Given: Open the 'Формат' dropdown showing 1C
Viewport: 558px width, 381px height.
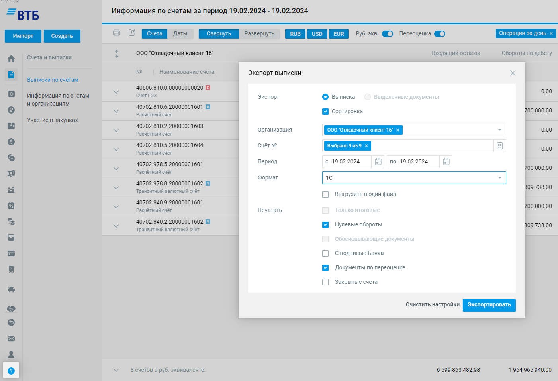Looking at the screenshot, I should tap(414, 178).
